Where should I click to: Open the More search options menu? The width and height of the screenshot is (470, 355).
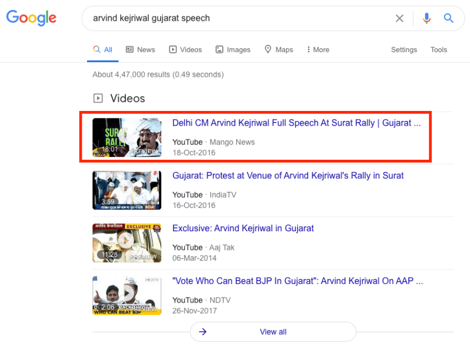pos(318,50)
